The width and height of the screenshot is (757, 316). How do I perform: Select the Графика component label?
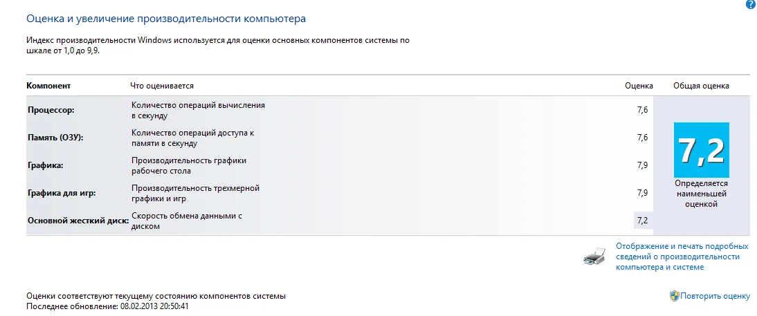(46, 165)
